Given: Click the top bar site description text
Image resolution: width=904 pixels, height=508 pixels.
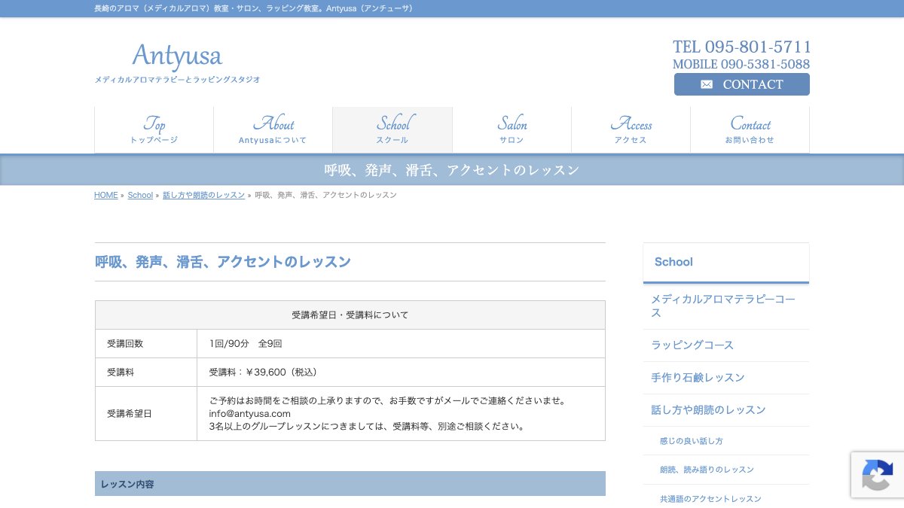Looking at the screenshot, I should [253, 8].
